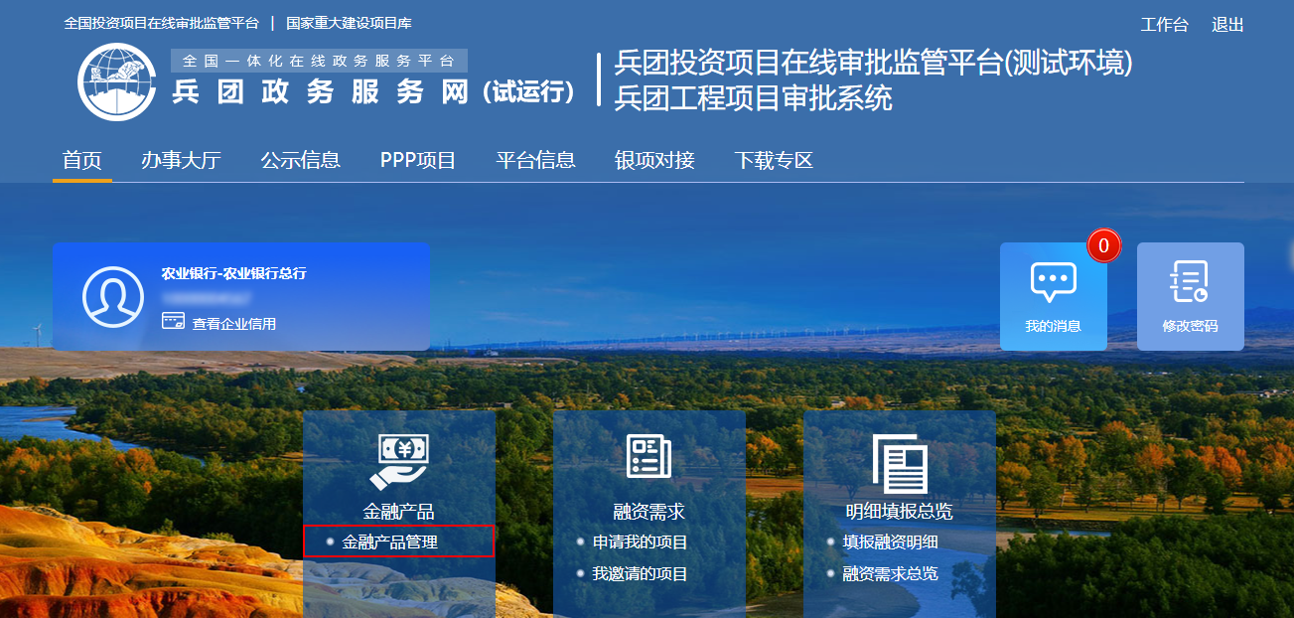1294x618 pixels.
Task: Click the 融资需求 newspaper icon
Action: pos(648,457)
